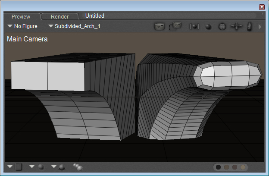Open the sphere-with-shadow dropdown in bottom bar
The image size is (269, 176).
coord(58,167)
